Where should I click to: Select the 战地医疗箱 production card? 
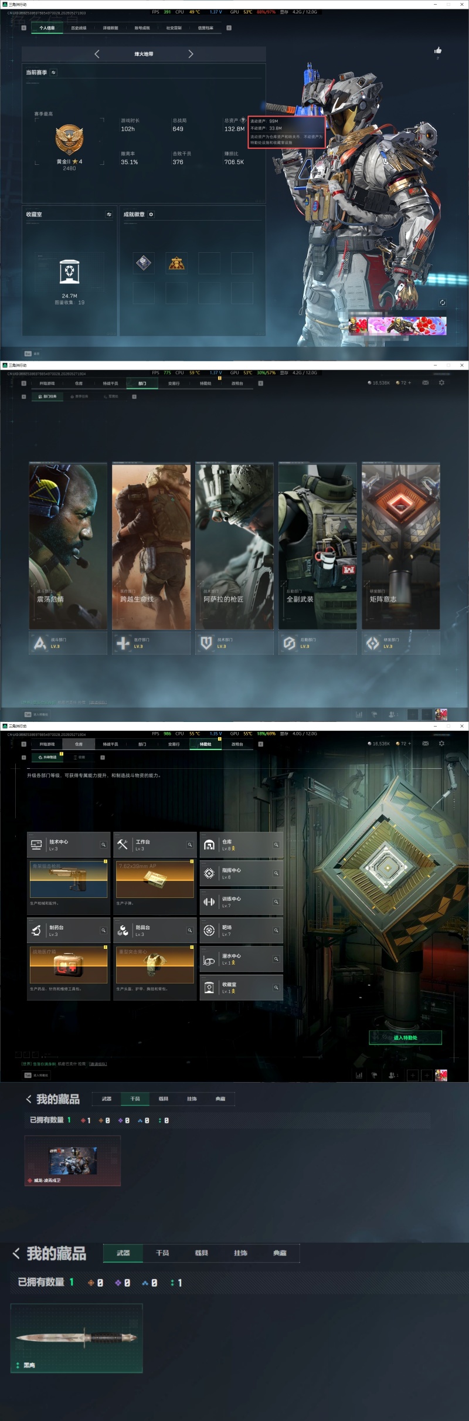(69, 964)
